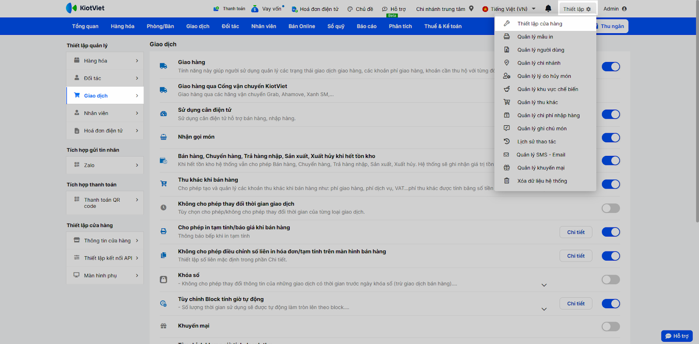Viewport: 699px width, 344px height.
Task: Click the Admin user avatar icon
Action: tap(624, 9)
